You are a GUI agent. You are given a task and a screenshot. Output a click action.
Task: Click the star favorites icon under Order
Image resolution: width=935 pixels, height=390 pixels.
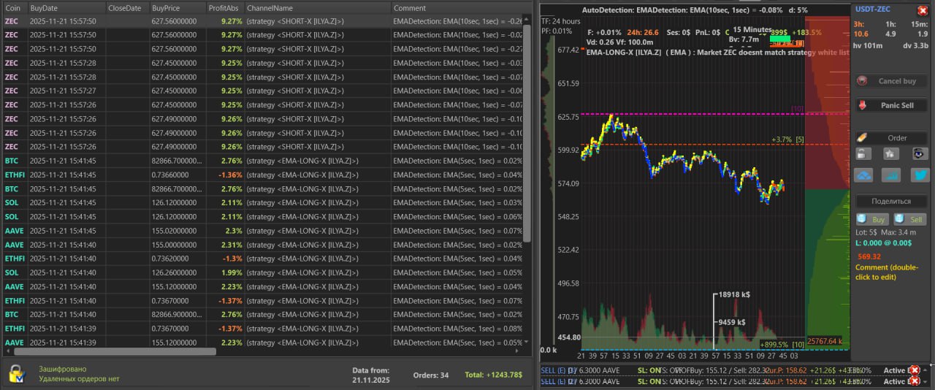890,153
